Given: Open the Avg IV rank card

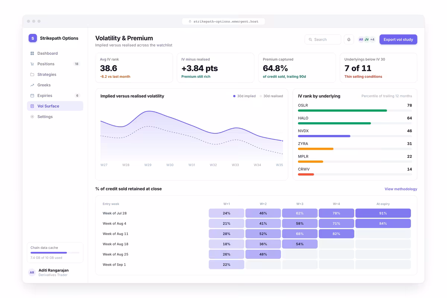Looking at the screenshot, I should click(134, 68).
